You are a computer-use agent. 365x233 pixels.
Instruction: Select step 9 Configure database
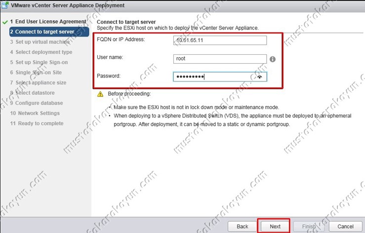[37, 103]
